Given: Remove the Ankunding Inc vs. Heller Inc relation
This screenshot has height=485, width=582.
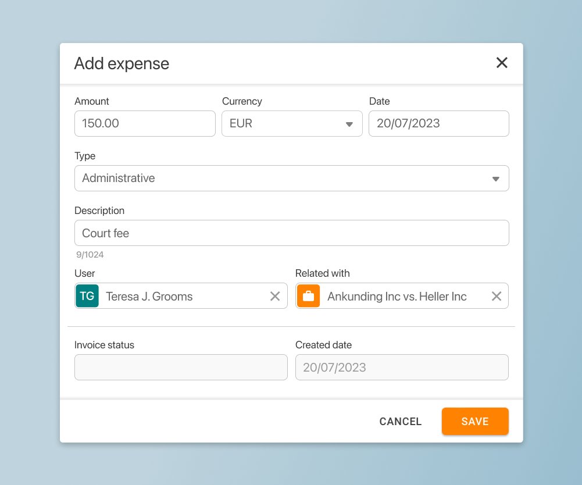Looking at the screenshot, I should pyautogui.click(x=497, y=296).
